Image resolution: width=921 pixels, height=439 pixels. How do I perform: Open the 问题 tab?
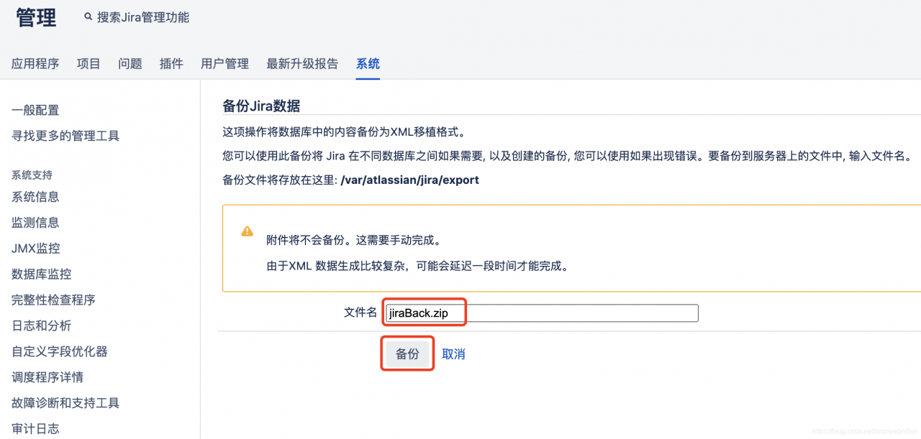point(130,64)
